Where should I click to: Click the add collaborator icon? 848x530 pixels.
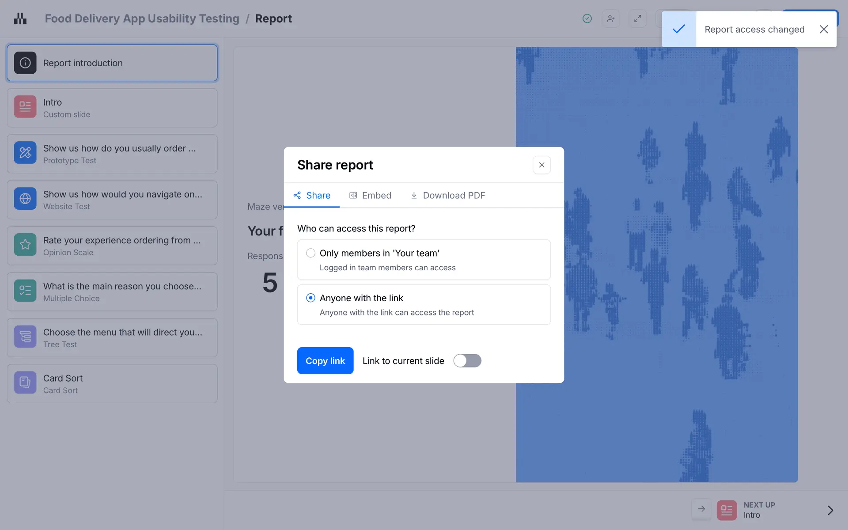pyautogui.click(x=611, y=19)
